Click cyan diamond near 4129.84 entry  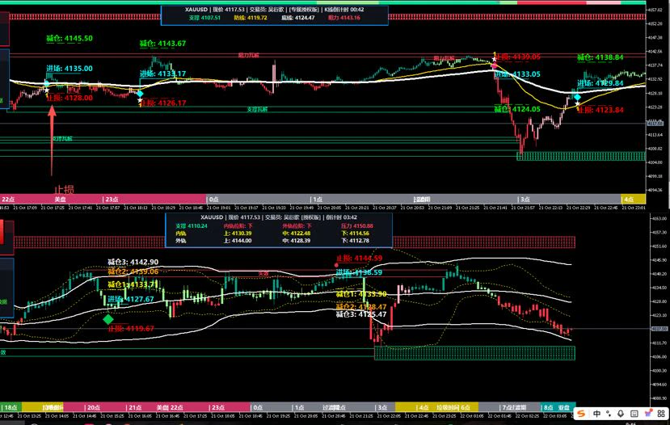(577, 97)
